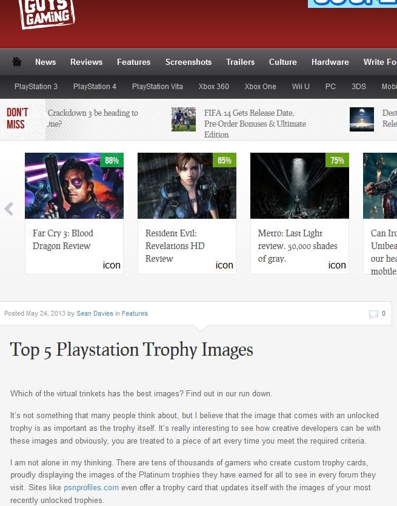Open the Features menu item
The height and width of the screenshot is (506, 397).
tap(133, 62)
